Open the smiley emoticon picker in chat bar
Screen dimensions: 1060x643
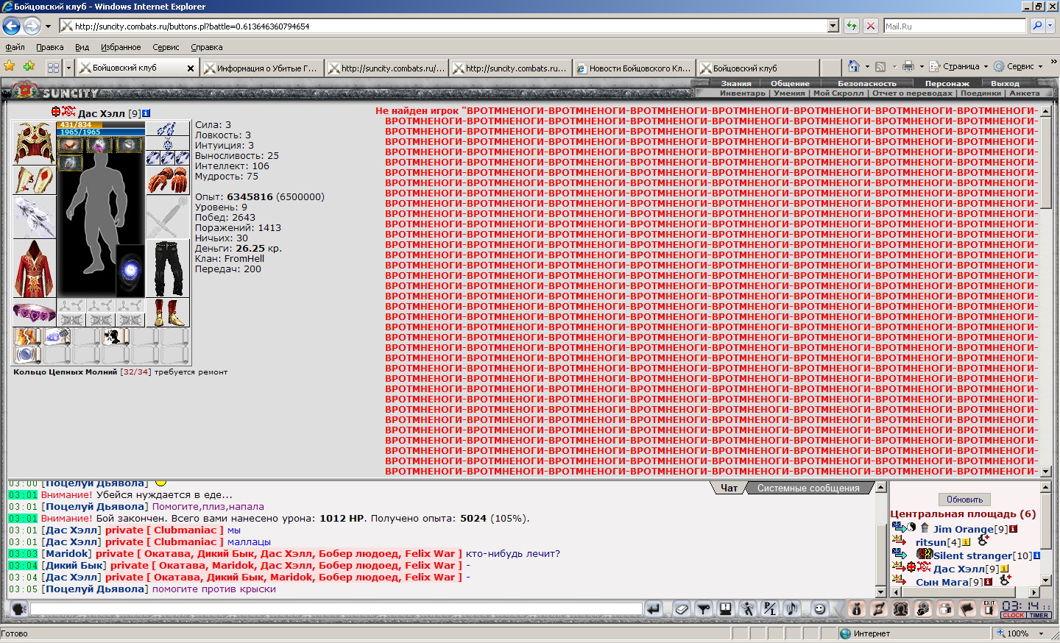pyautogui.click(x=819, y=608)
